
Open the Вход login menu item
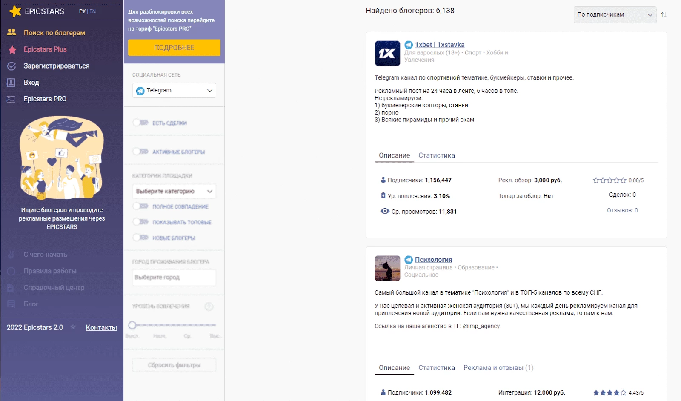(x=31, y=83)
